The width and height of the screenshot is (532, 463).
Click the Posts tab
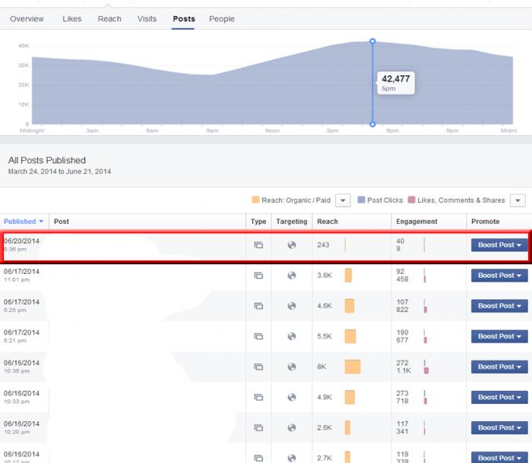(x=184, y=19)
